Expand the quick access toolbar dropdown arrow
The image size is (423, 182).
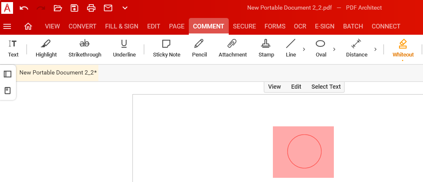(125, 8)
